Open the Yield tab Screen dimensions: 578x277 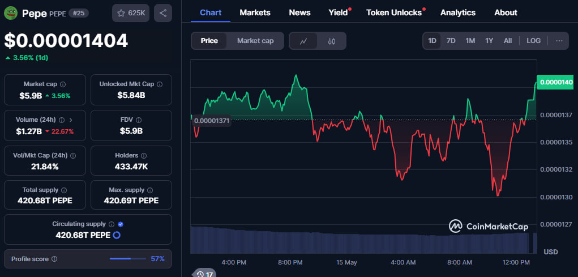click(x=339, y=12)
